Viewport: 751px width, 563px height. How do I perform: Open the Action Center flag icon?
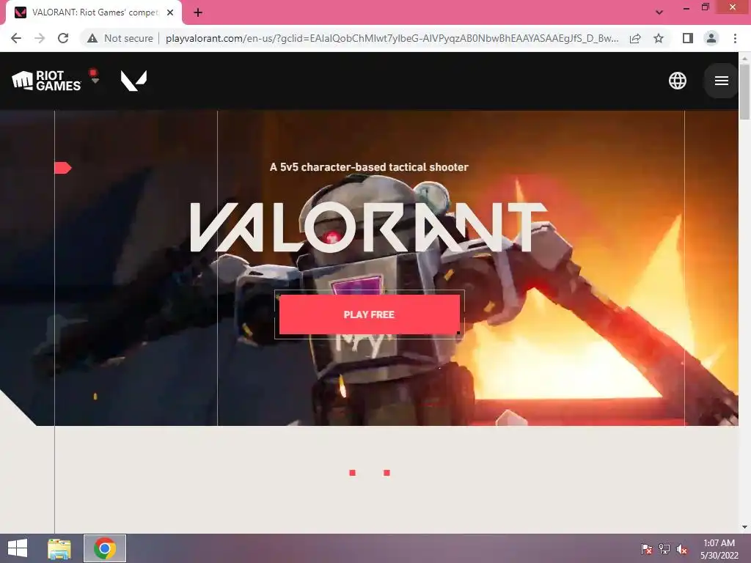tap(646, 549)
